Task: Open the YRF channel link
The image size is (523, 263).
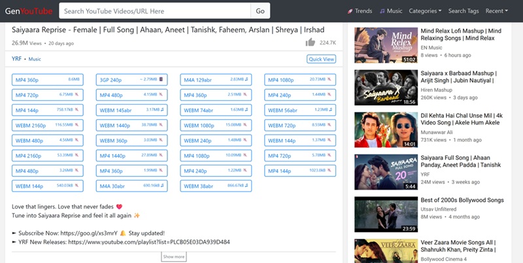Action: pos(16,59)
